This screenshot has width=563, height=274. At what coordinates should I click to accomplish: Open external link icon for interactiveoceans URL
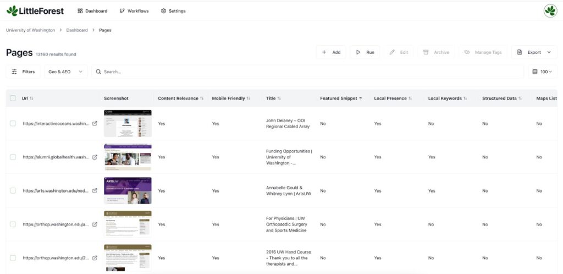coord(95,124)
